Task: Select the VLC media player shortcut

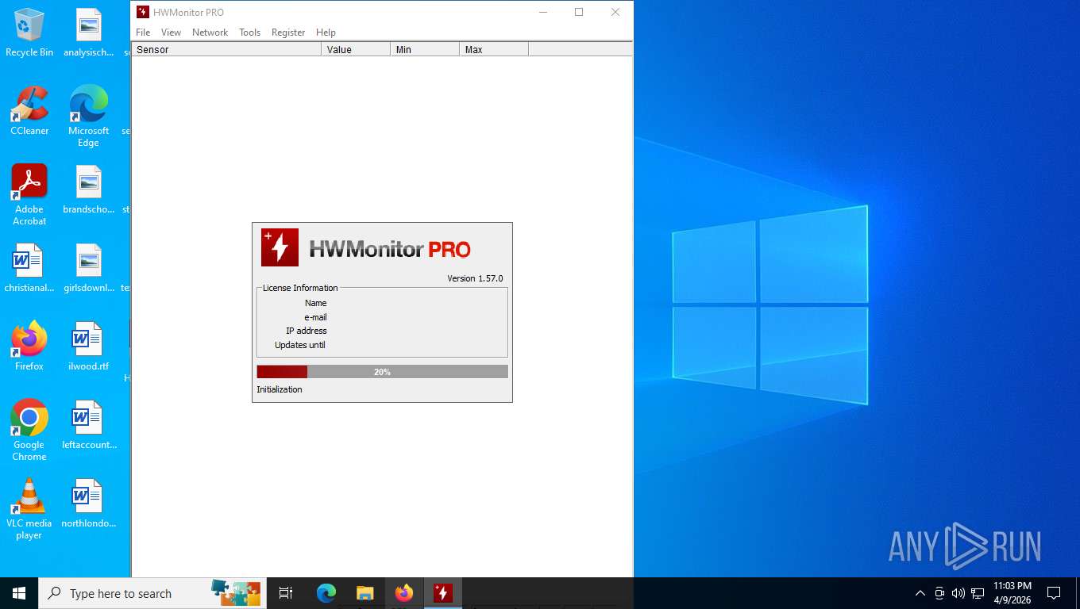Action: 29,509
